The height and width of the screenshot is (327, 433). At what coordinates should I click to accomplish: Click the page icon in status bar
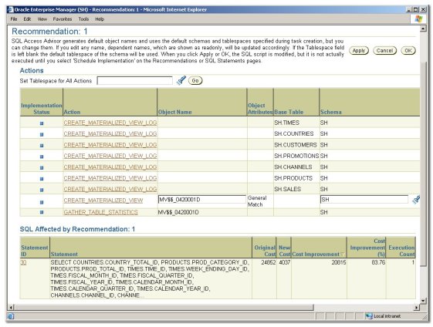tap(11, 316)
